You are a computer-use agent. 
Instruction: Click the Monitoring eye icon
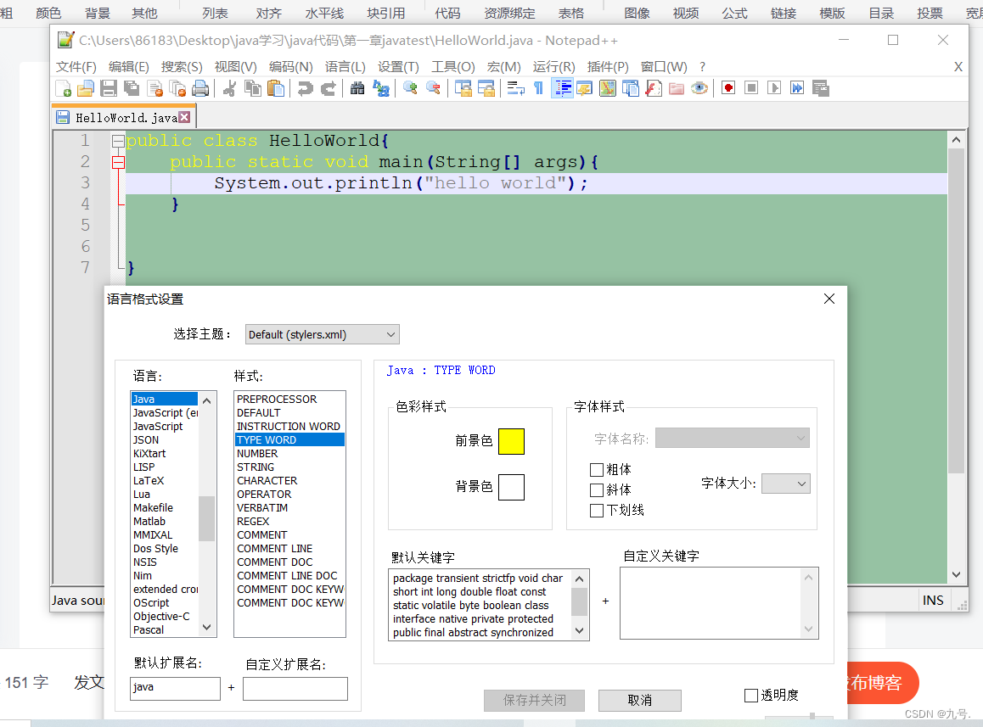699,88
